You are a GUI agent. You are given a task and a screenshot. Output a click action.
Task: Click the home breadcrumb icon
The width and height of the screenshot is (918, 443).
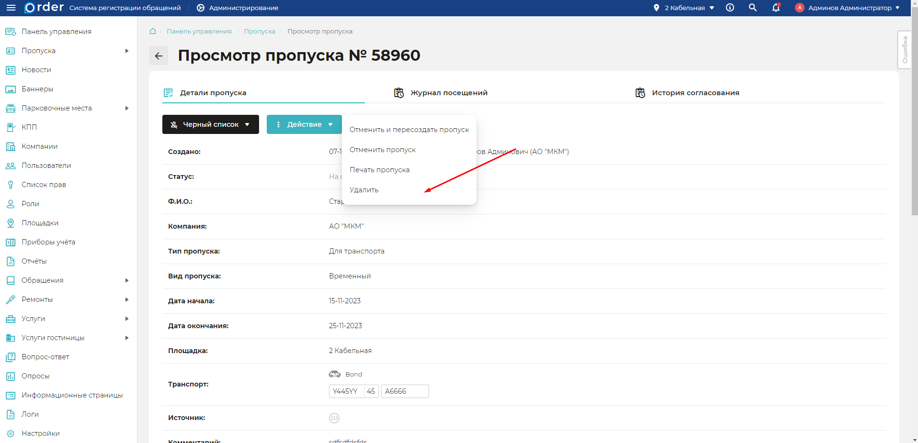153,31
